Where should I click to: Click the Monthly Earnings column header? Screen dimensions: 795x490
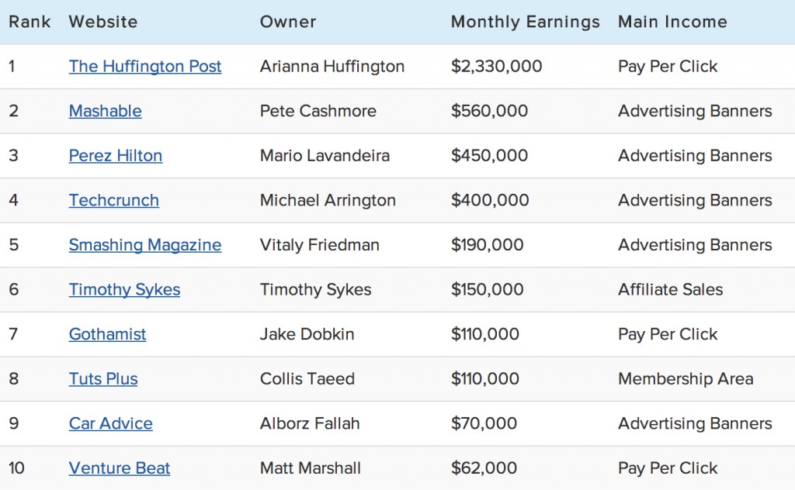coord(526,22)
